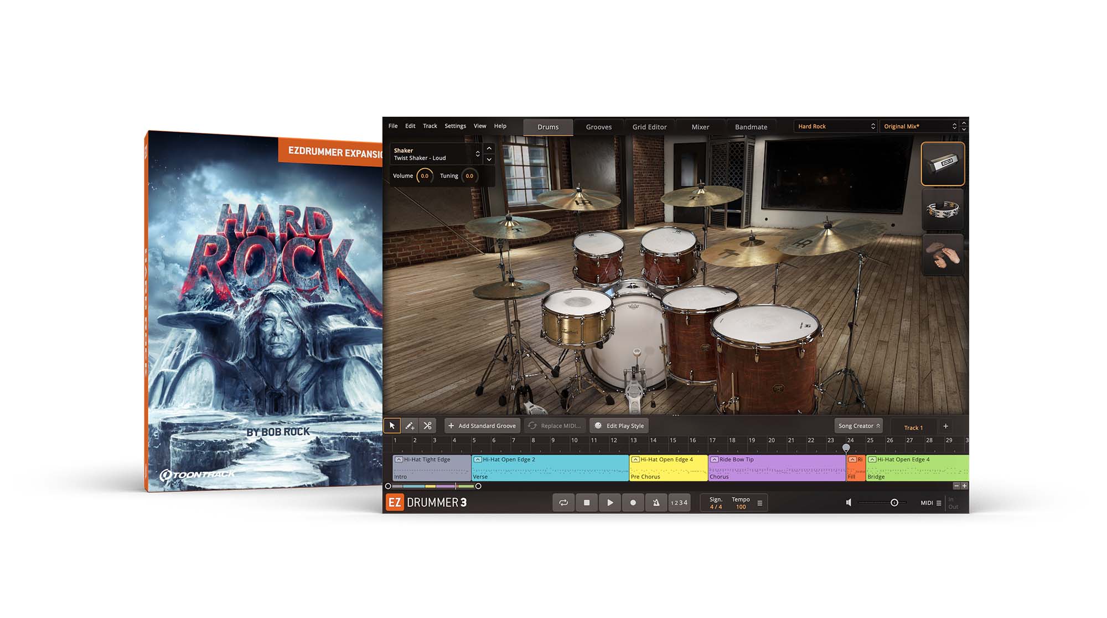Select the hand claps percussion icon
Image resolution: width=1107 pixels, height=618 pixels.
pyautogui.click(x=942, y=255)
